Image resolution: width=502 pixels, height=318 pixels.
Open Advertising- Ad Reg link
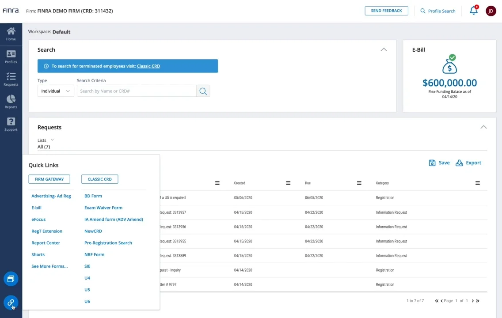click(x=51, y=196)
